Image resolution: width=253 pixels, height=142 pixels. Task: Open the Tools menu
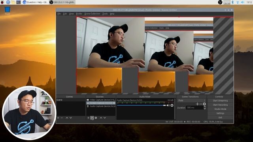105,14
